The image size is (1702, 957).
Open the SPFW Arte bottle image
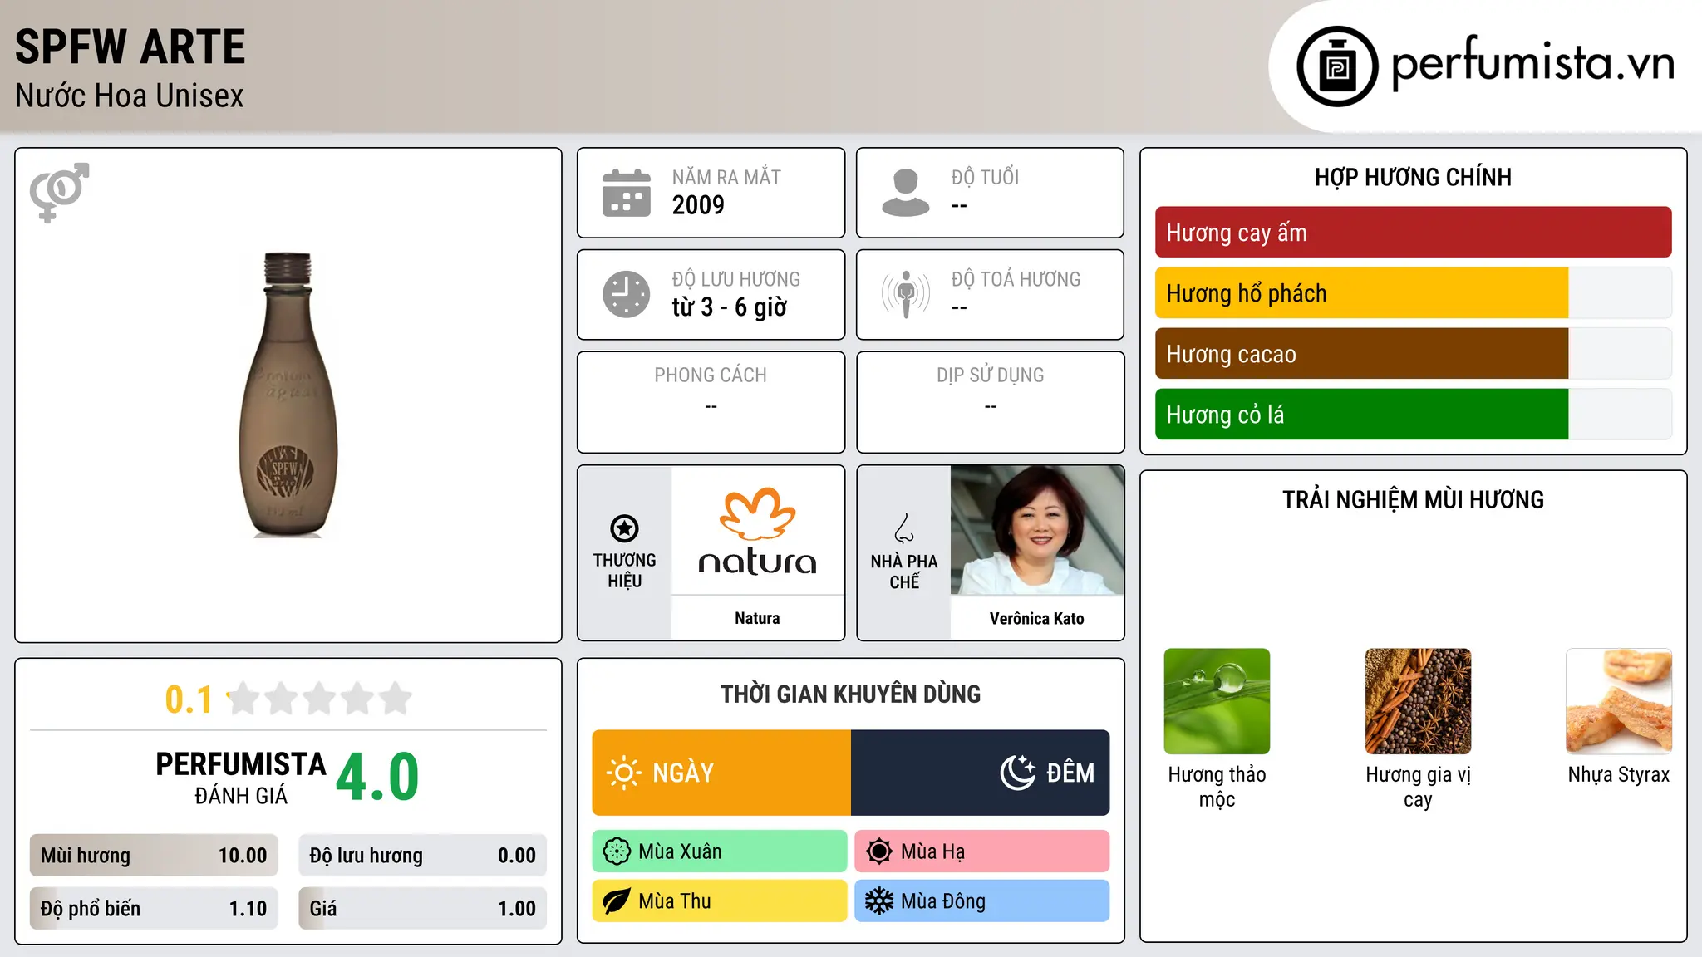click(x=288, y=395)
